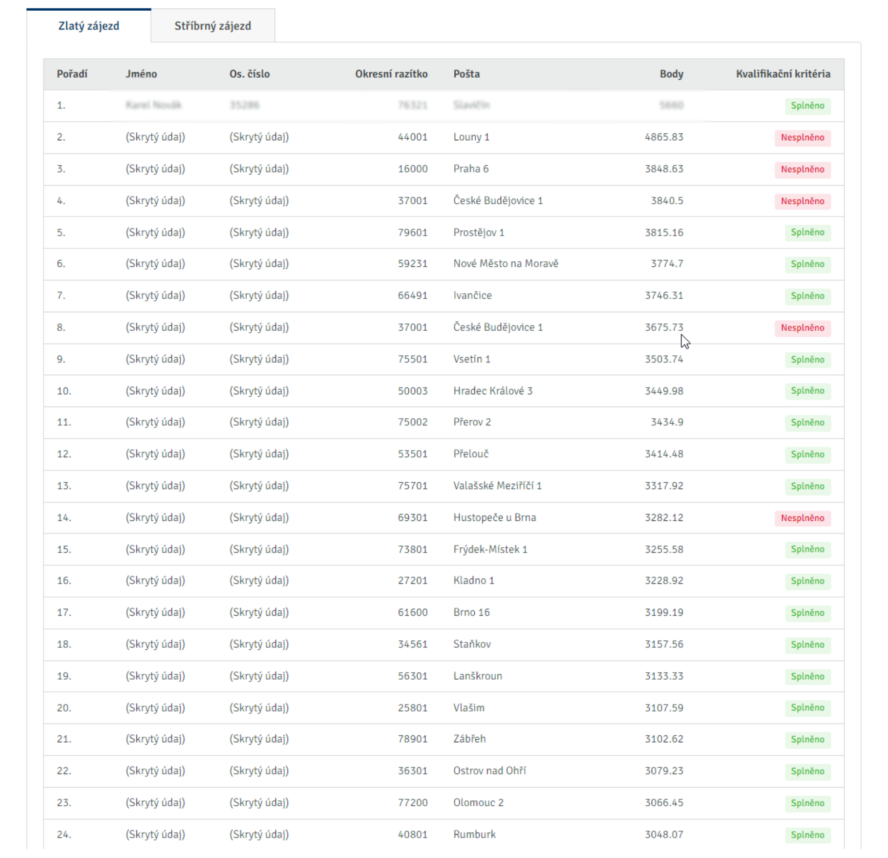The height and width of the screenshot is (858, 888).
Task: Switch to the Stříbrný zájezd tab
Action: (212, 26)
